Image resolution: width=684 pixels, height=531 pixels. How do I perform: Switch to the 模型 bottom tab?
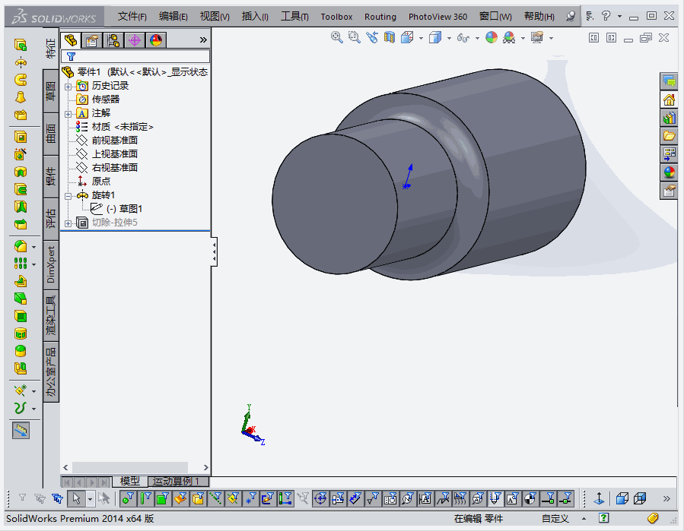[x=130, y=482]
